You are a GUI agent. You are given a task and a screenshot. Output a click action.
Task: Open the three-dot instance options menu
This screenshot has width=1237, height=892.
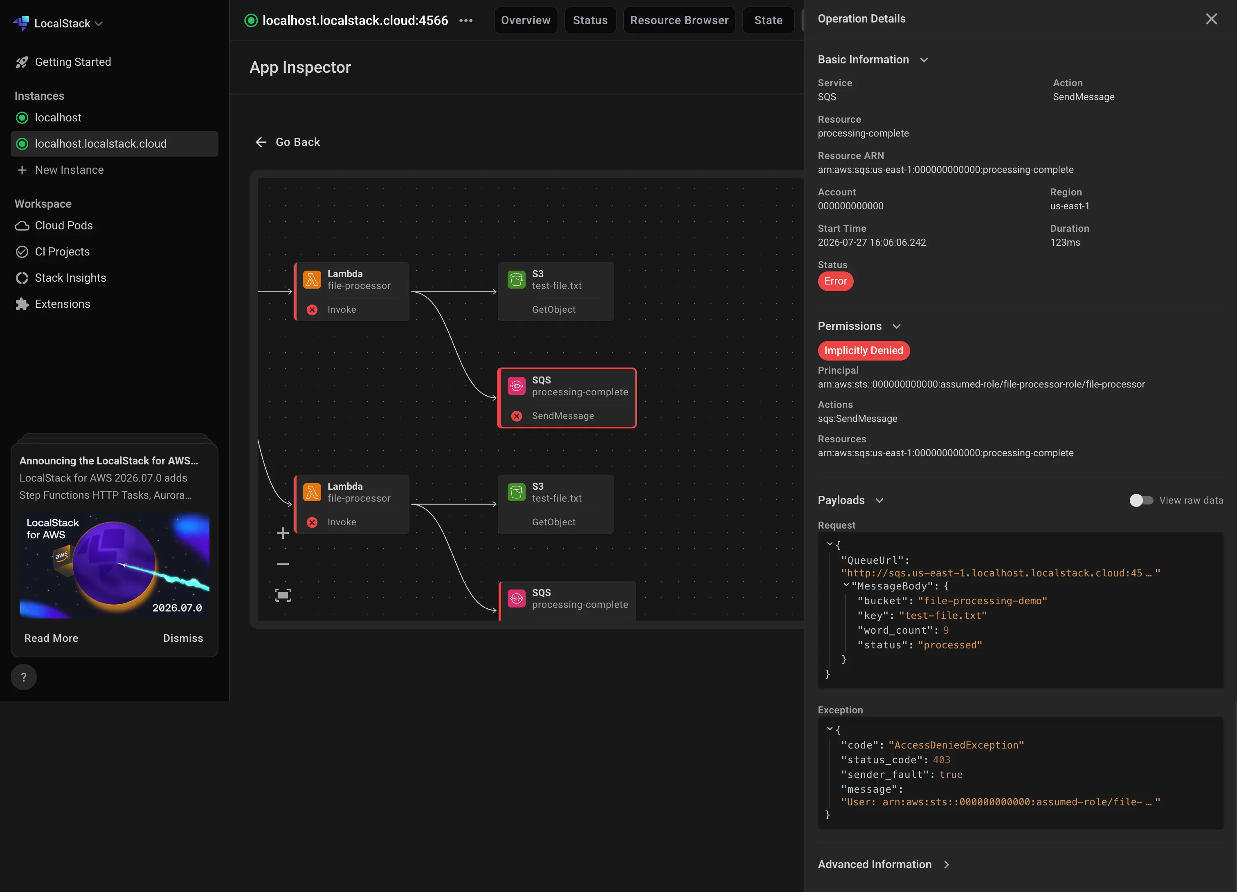click(466, 21)
